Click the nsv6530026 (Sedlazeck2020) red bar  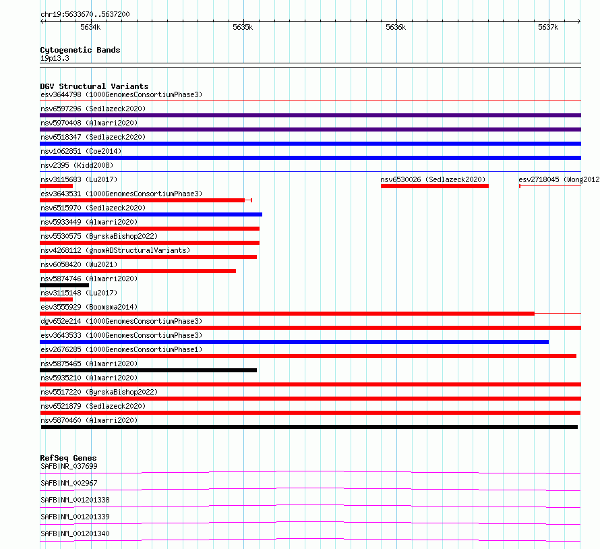[x=435, y=186]
